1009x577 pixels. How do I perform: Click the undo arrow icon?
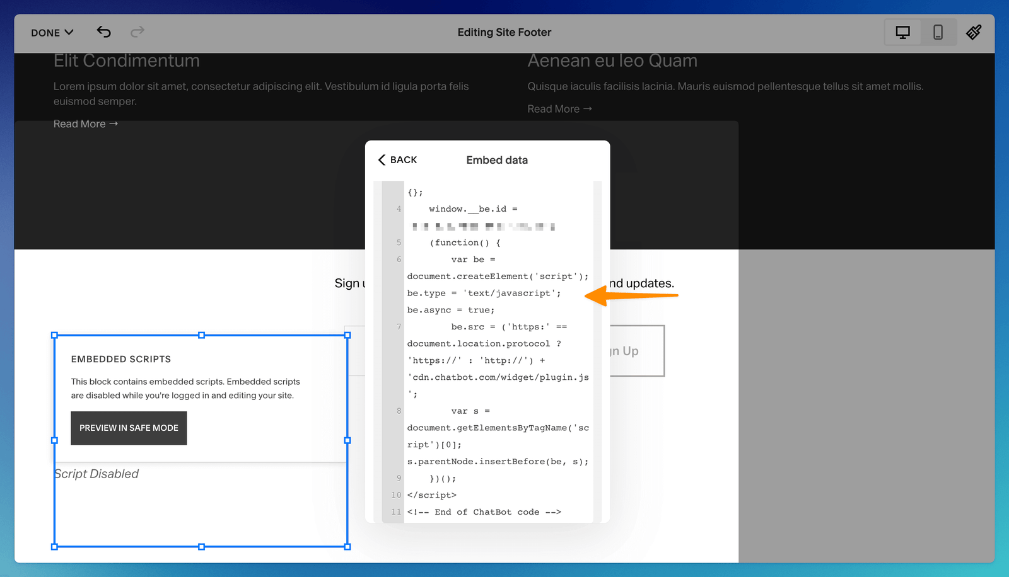(104, 32)
